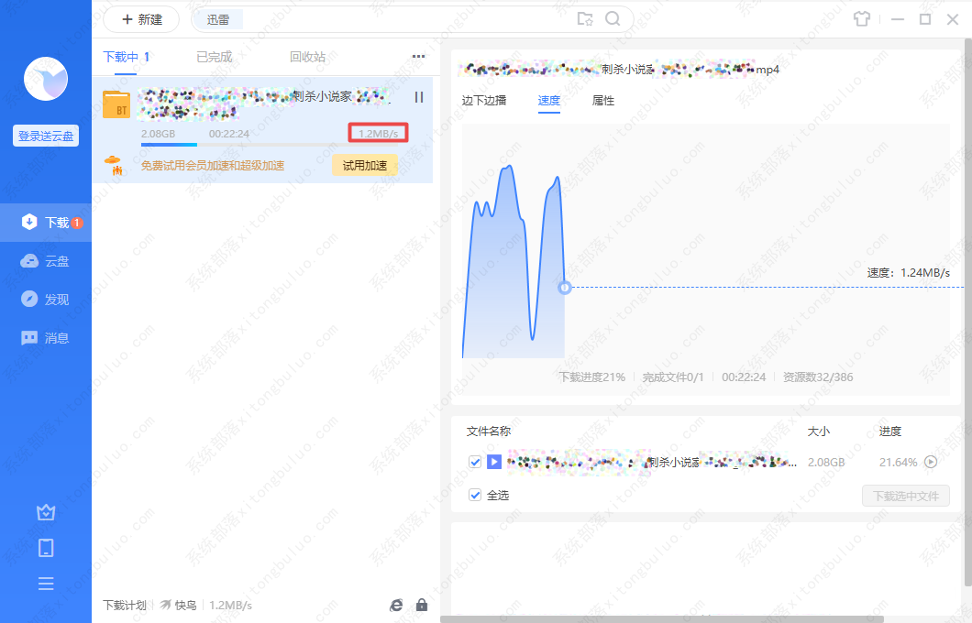
Task: Click the 21.64% progress value
Action: tap(899, 462)
